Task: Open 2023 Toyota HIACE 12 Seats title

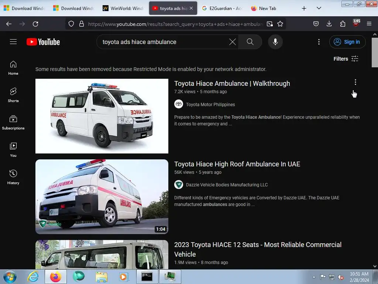Action: pos(258,250)
